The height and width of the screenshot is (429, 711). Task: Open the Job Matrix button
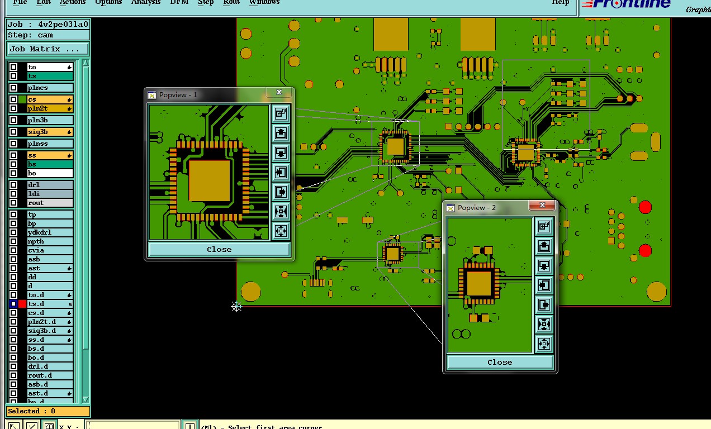(48, 49)
